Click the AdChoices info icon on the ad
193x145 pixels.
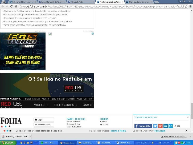click(x=93, y=34)
